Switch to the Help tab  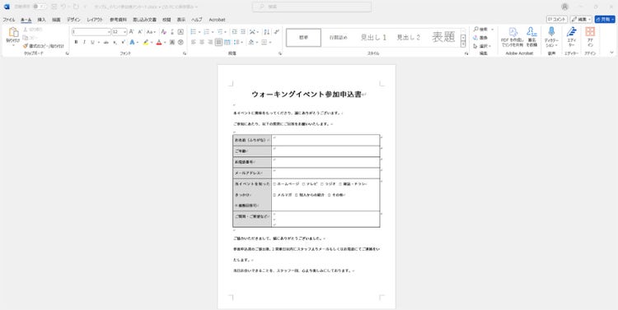tap(197, 20)
